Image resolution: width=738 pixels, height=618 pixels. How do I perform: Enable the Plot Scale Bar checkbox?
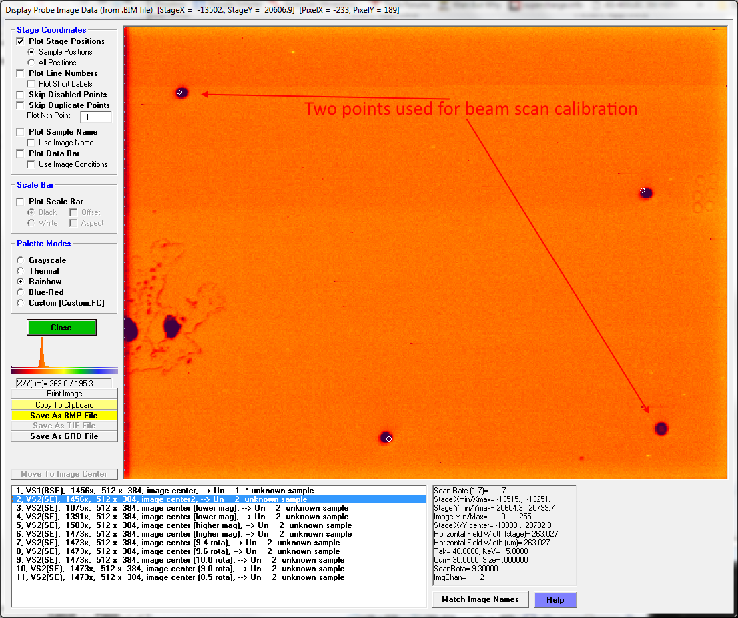tap(21, 202)
